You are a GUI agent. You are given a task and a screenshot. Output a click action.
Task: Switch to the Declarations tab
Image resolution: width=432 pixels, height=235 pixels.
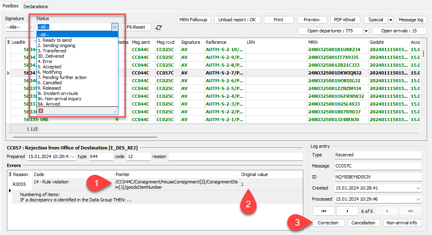36,7
